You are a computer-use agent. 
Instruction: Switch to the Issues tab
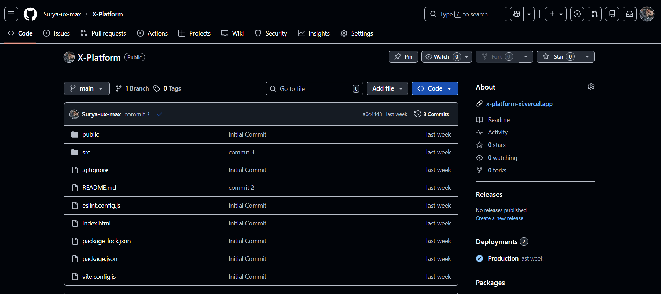point(57,33)
